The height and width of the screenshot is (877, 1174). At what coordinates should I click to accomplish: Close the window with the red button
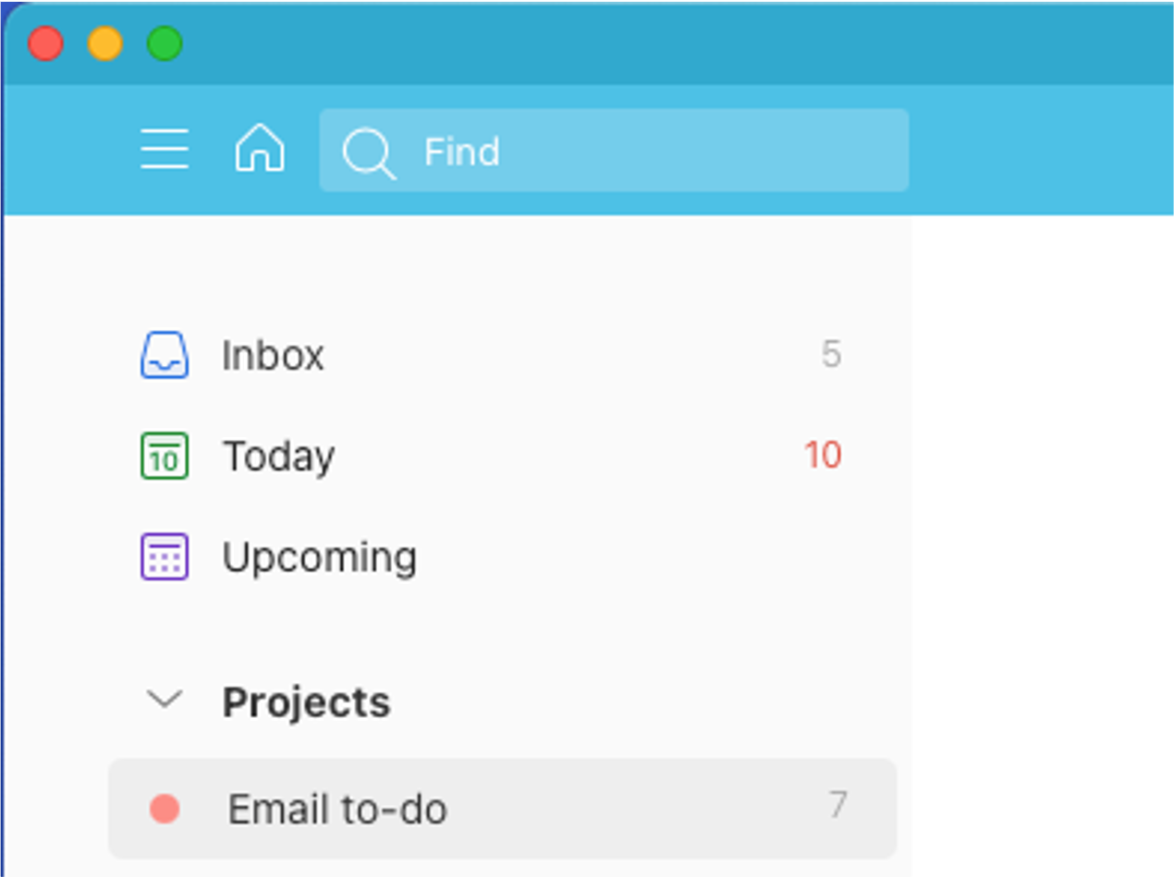coord(45,43)
